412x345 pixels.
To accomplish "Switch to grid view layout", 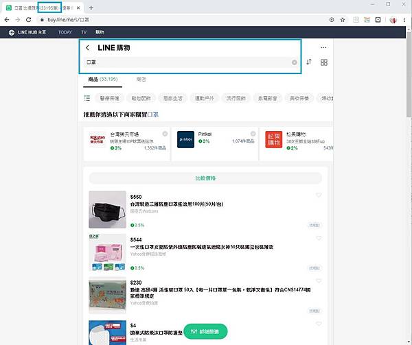I will 324,62.
